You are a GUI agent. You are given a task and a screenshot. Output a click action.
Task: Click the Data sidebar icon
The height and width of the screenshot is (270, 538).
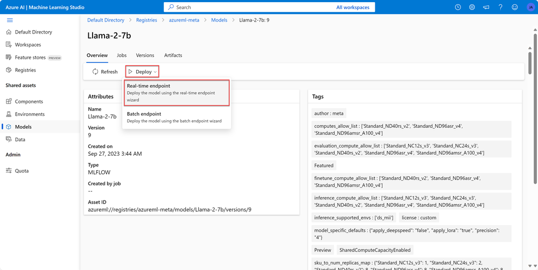click(x=9, y=140)
